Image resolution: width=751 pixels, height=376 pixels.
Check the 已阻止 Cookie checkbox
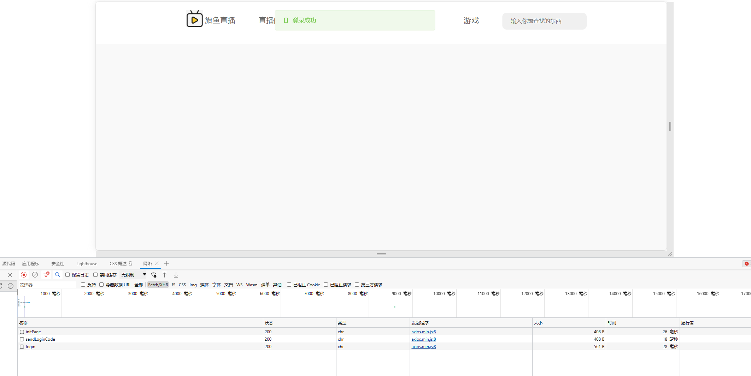(x=289, y=285)
